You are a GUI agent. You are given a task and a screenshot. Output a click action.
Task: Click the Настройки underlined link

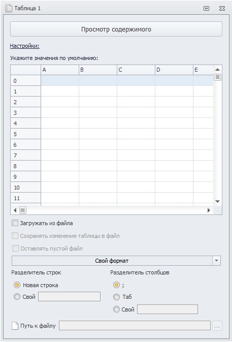coord(24,46)
